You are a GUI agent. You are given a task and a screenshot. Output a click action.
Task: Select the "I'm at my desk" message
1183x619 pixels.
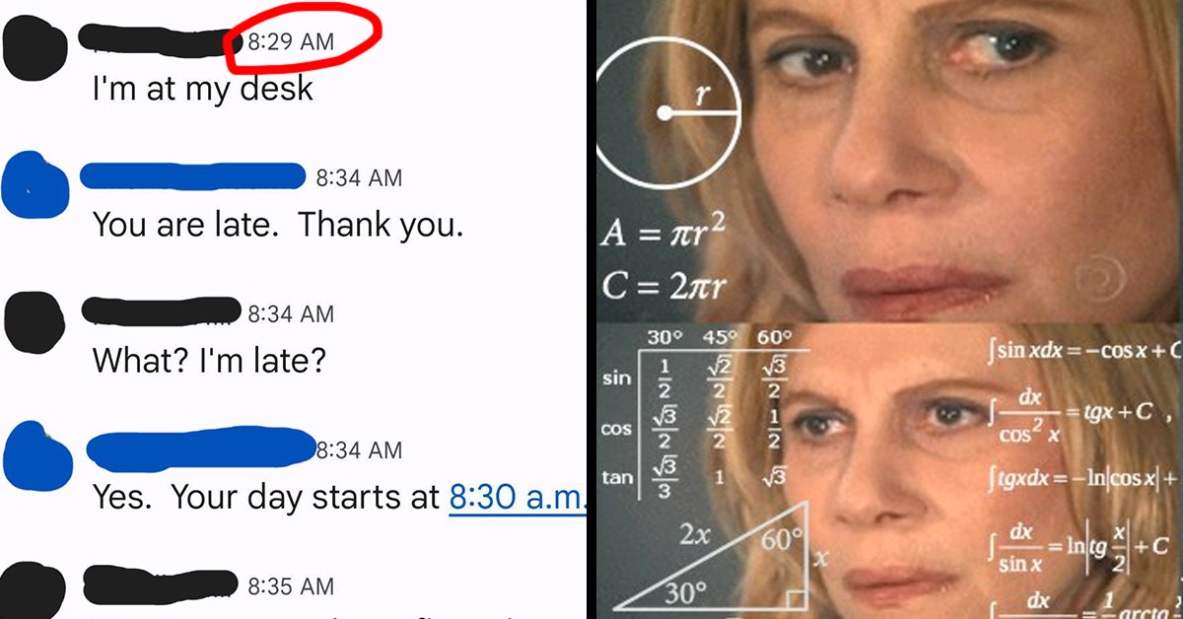(x=202, y=88)
